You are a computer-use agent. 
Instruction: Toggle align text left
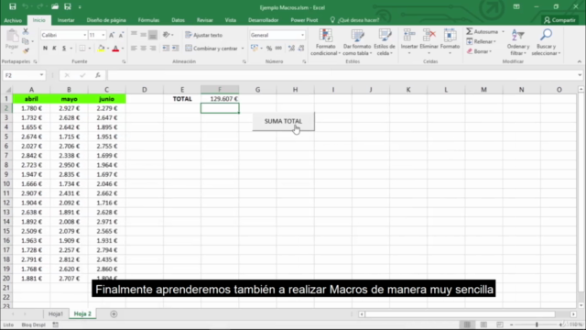tap(134, 49)
